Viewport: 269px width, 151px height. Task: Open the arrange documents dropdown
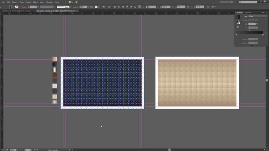click(x=71, y=2)
